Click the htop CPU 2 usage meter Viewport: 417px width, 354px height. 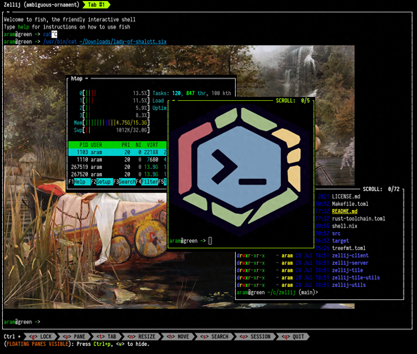click(114, 108)
